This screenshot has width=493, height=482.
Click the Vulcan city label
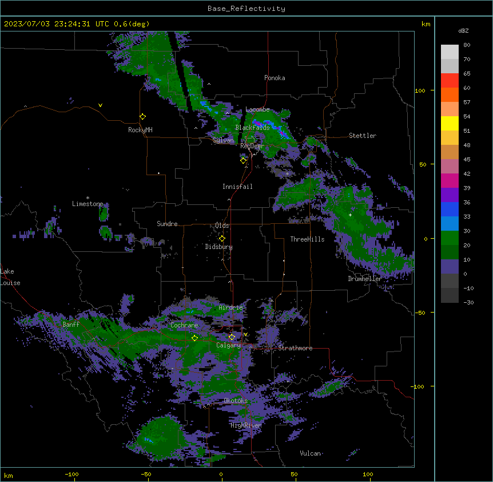311,453
